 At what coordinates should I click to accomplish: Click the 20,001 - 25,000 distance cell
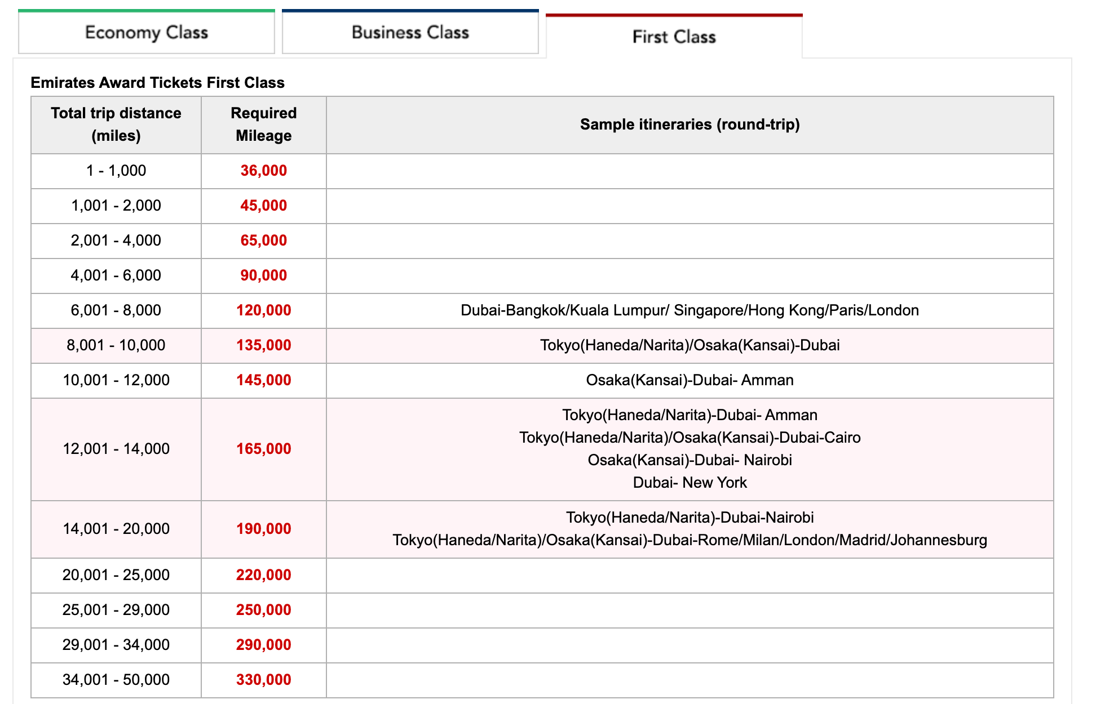pos(116,575)
